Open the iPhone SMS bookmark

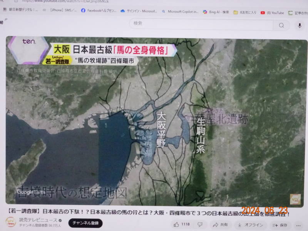coord(60,10)
